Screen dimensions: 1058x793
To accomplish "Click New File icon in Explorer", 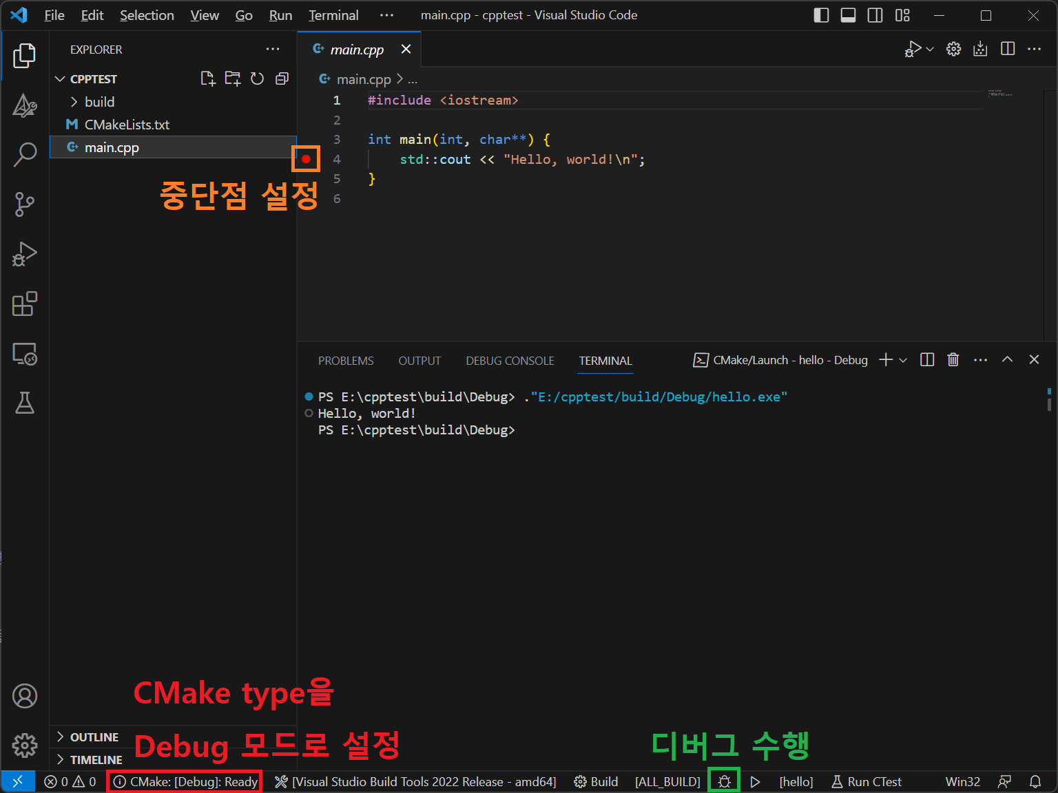I will pyautogui.click(x=207, y=78).
